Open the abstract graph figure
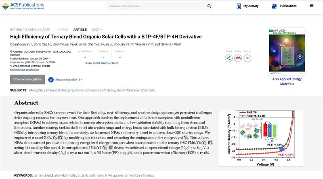Screen dimensions: 323x179 [267, 138]
